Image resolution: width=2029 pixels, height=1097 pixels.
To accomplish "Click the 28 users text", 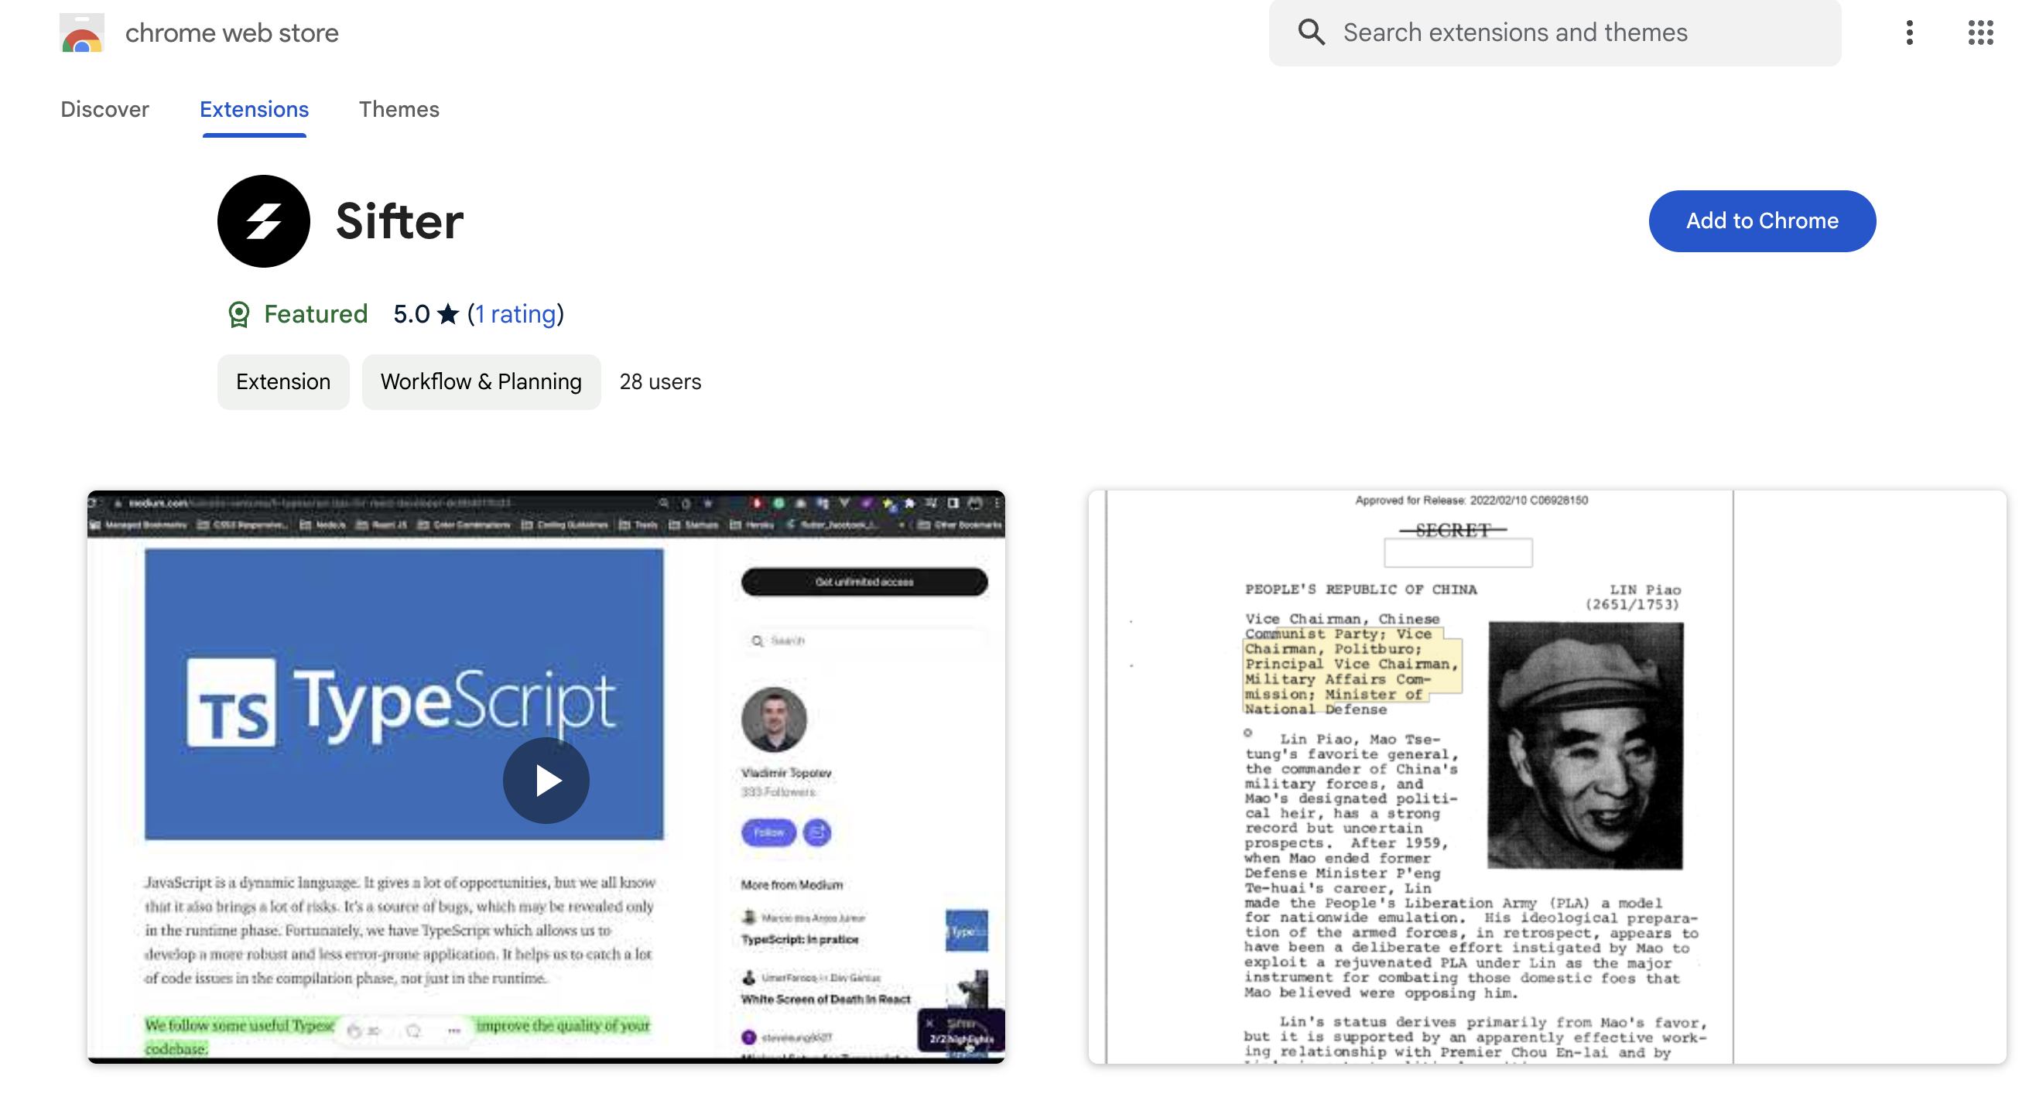I will point(660,382).
